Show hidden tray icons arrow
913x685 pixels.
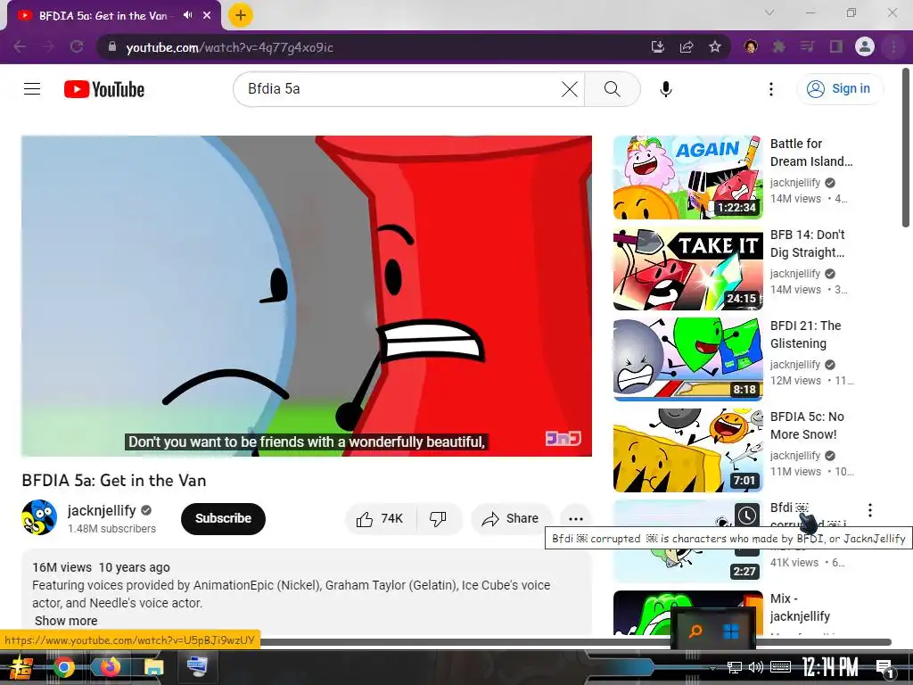coord(712,668)
